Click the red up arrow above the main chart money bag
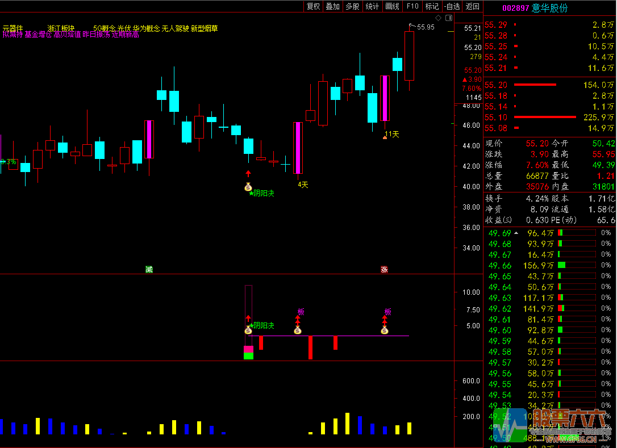This screenshot has width=617, height=448. pos(248,173)
